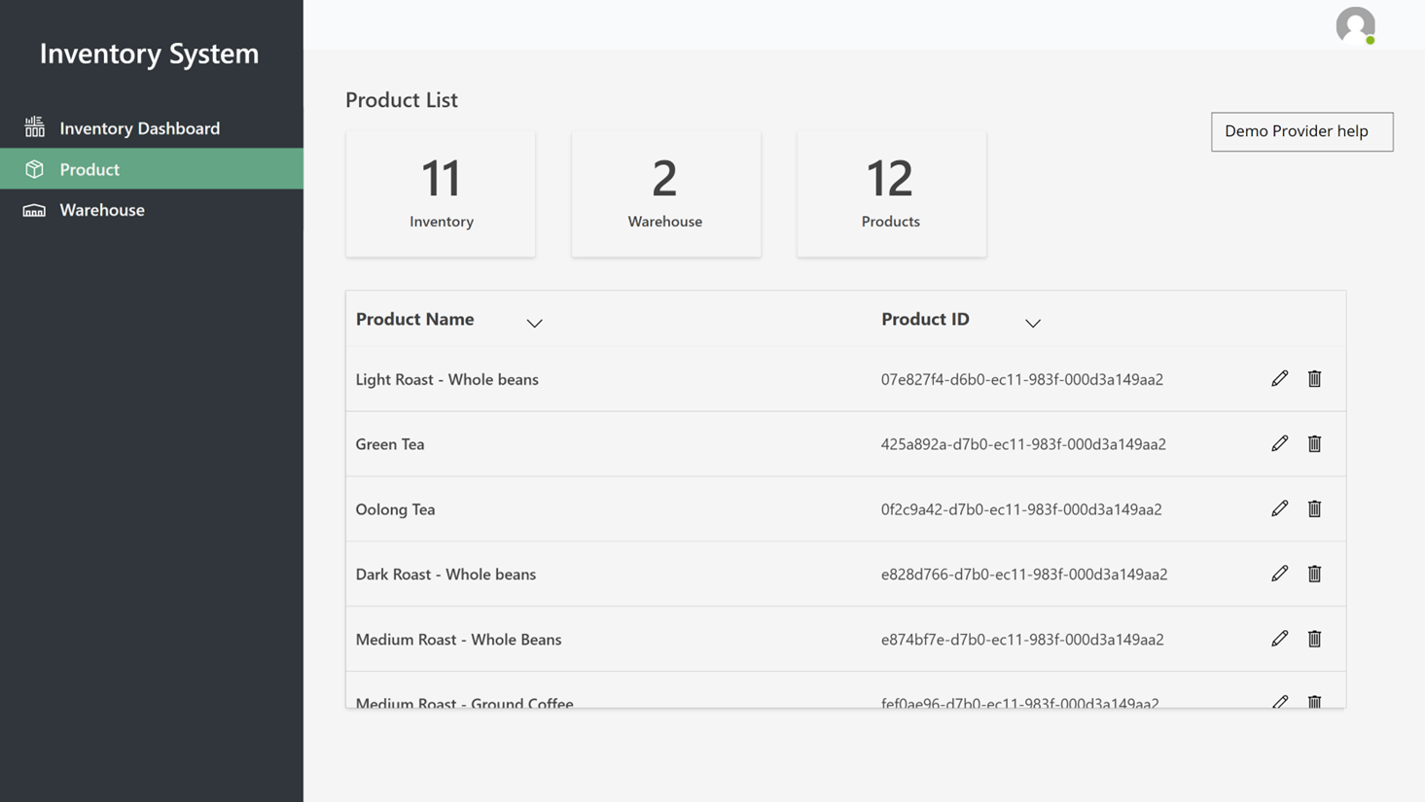The image size is (1425, 802).
Task: Open the Product ID column dropdown
Action: pyautogui.click(x=1032, y=323)
